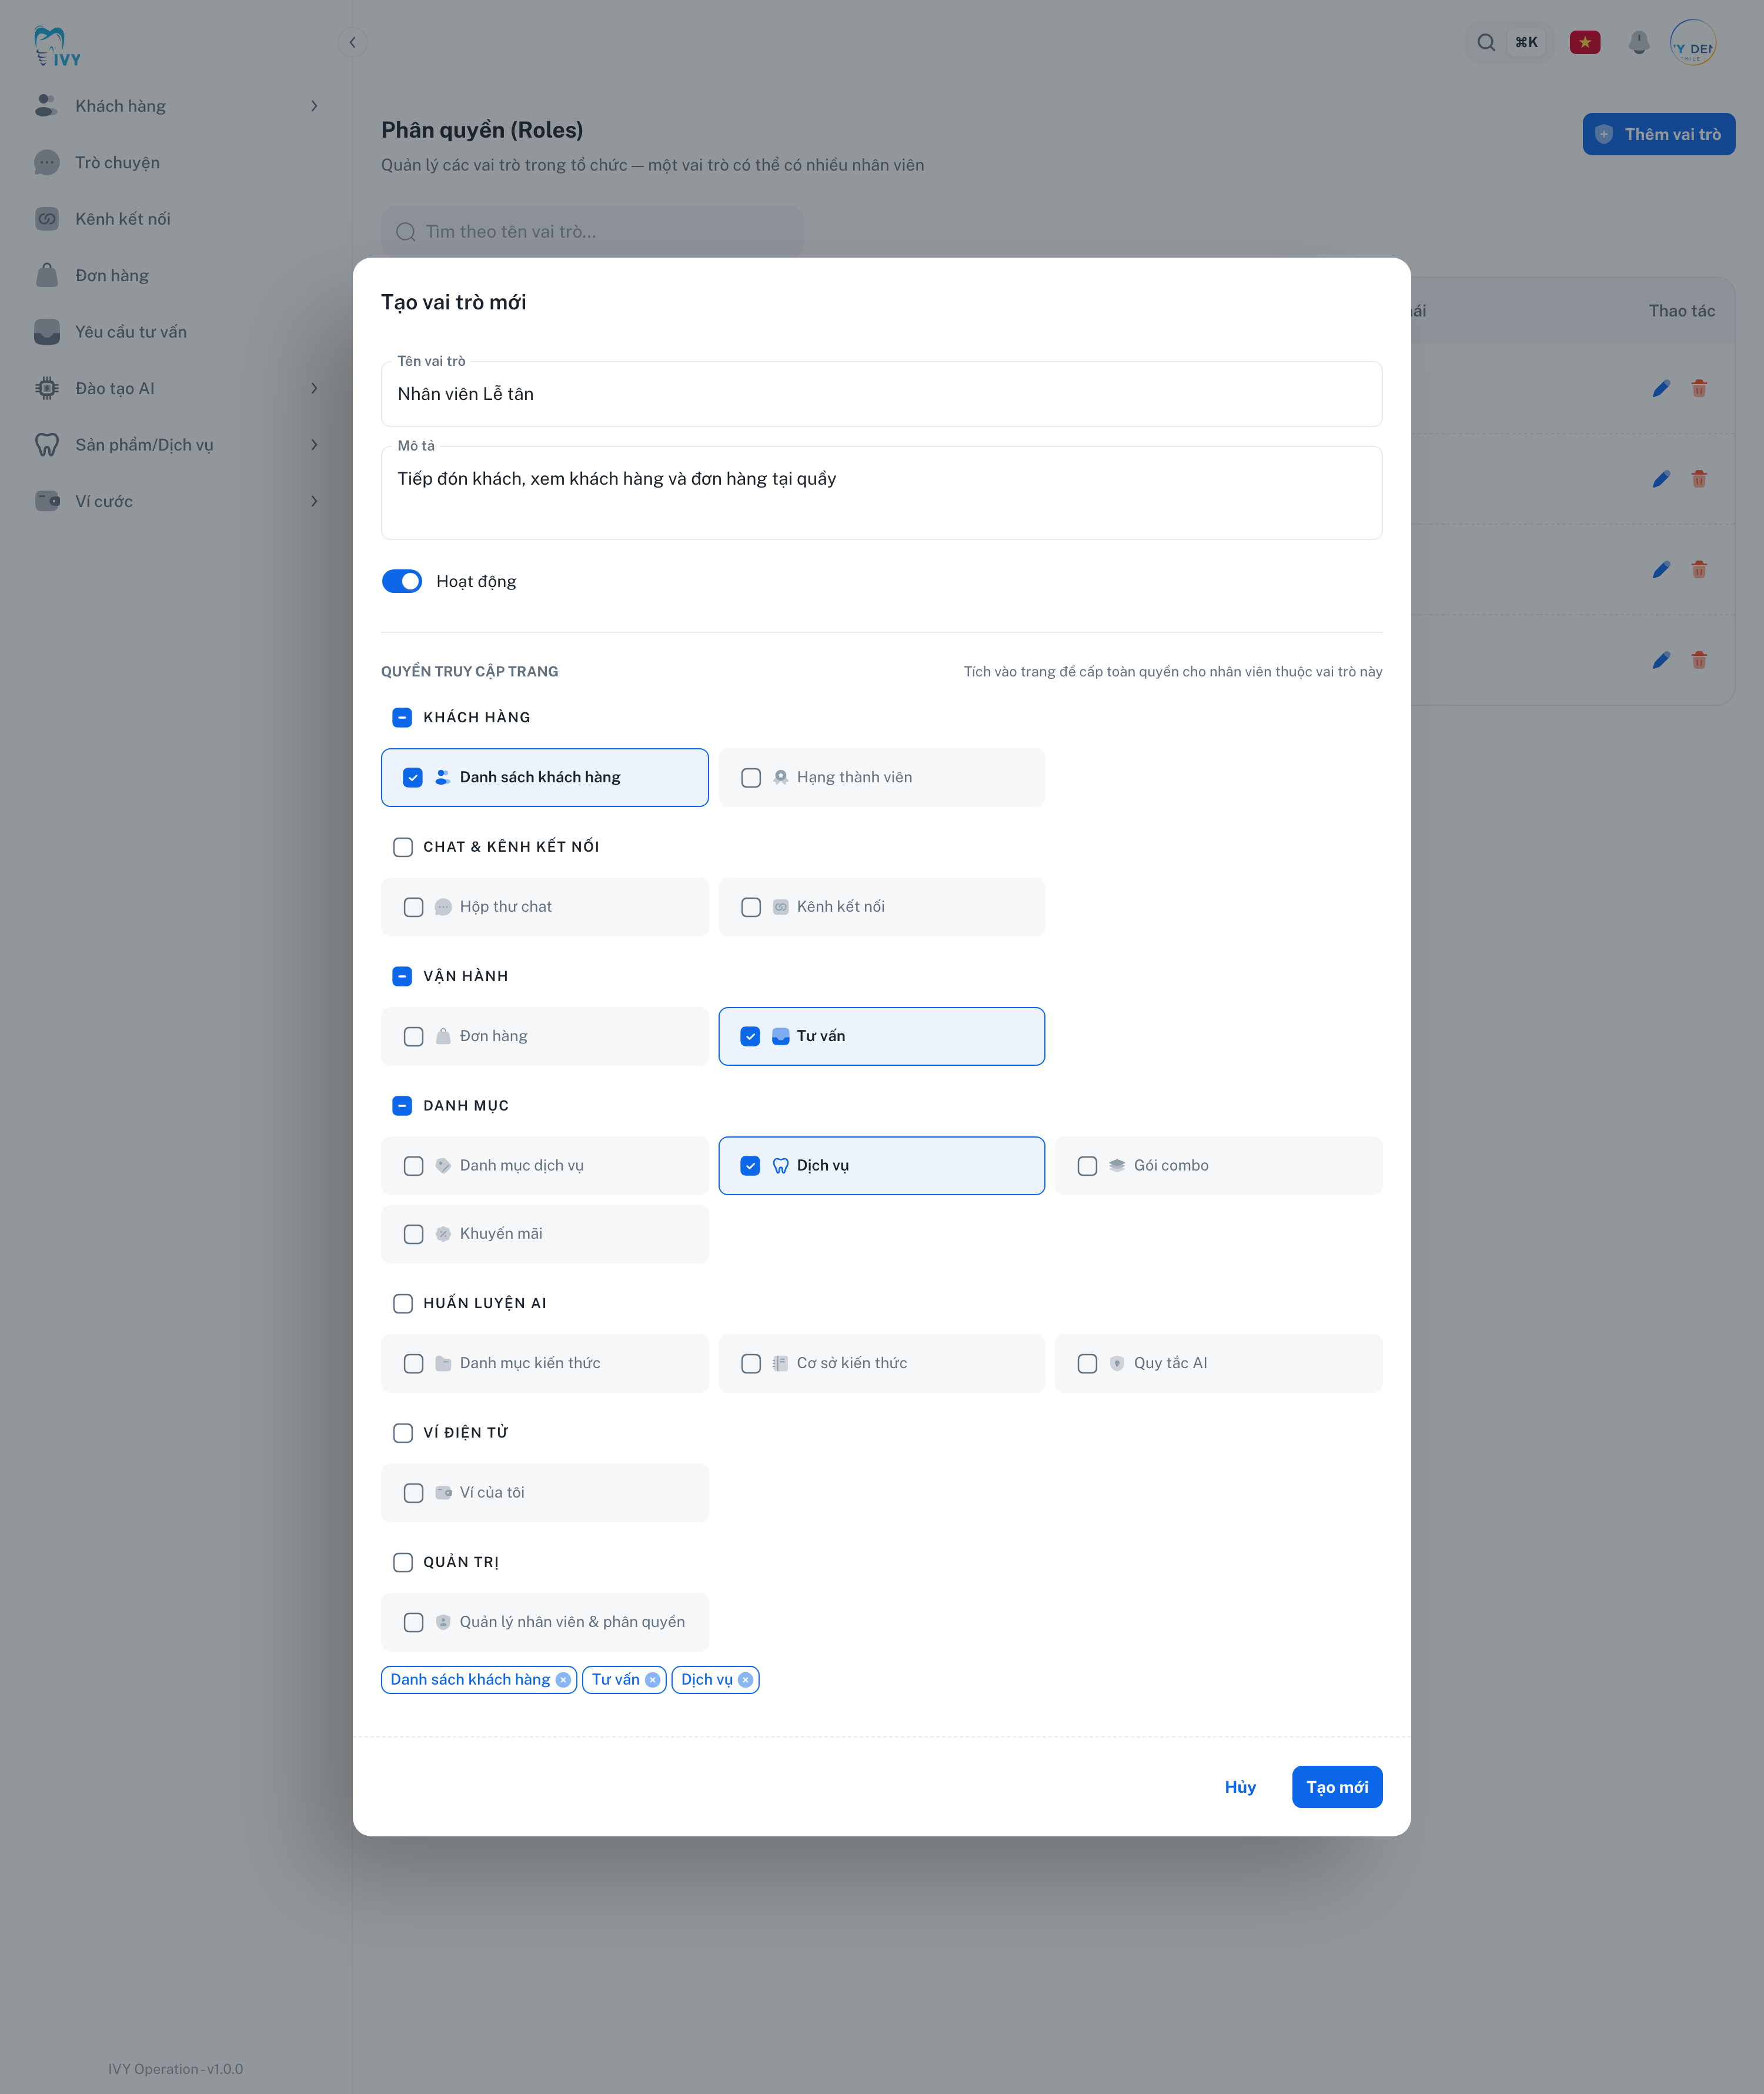Remove the 'Dịch vụ' tag chip

[745, 1680]
